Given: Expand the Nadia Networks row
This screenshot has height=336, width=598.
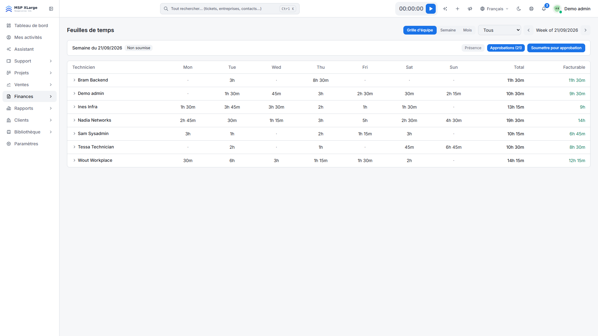Looking at the screenshot, I should pyautogui.click(x=74, y=120).
